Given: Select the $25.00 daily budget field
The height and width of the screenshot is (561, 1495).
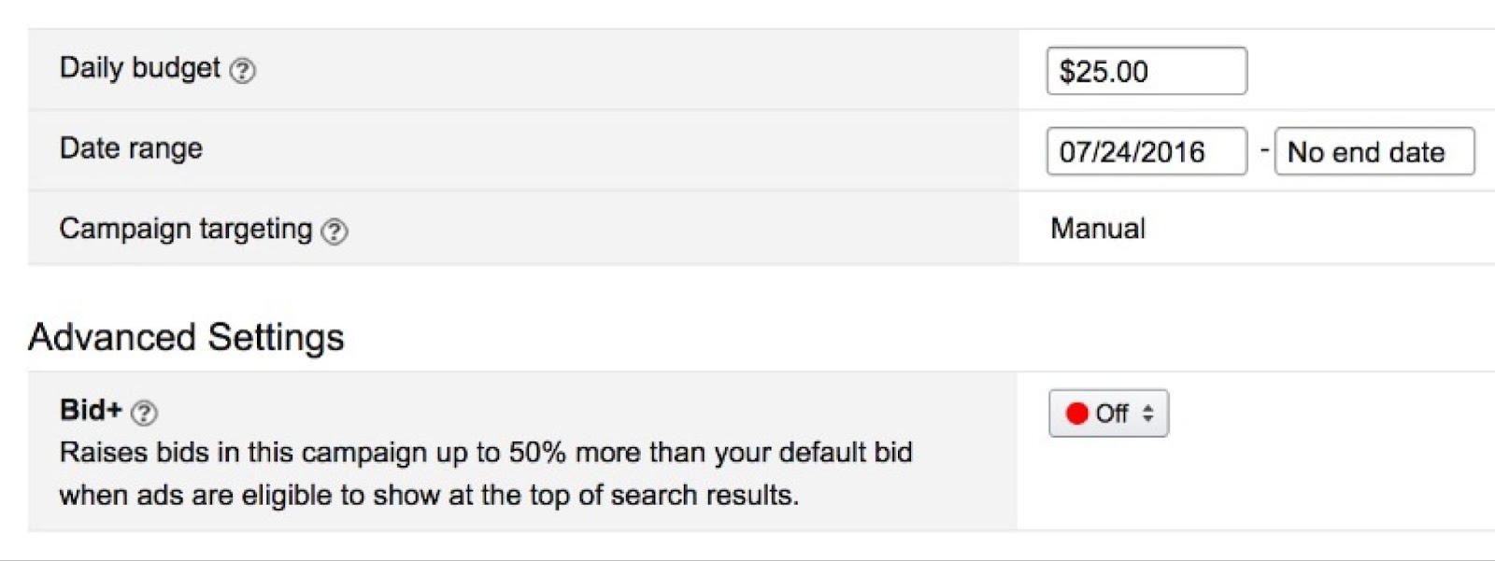Looking at the screenshot, I should coord(1146,71).
